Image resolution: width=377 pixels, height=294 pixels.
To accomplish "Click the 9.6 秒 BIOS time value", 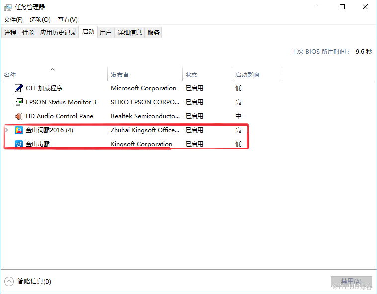I will point(364,52).
